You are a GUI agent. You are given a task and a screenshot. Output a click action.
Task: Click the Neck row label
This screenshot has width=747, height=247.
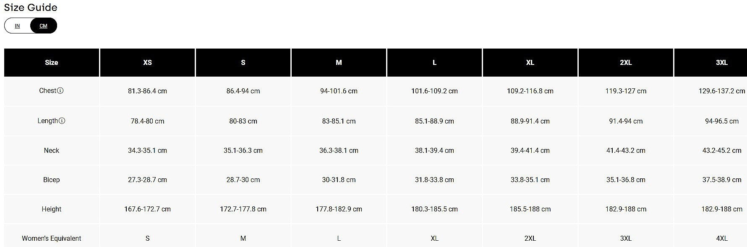coord(52,150)
